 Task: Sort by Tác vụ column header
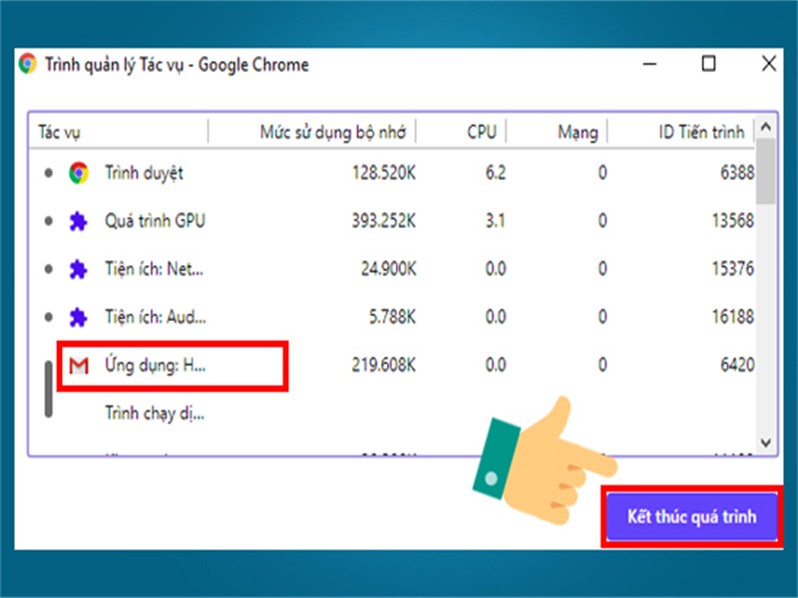(x=59, y=133)
